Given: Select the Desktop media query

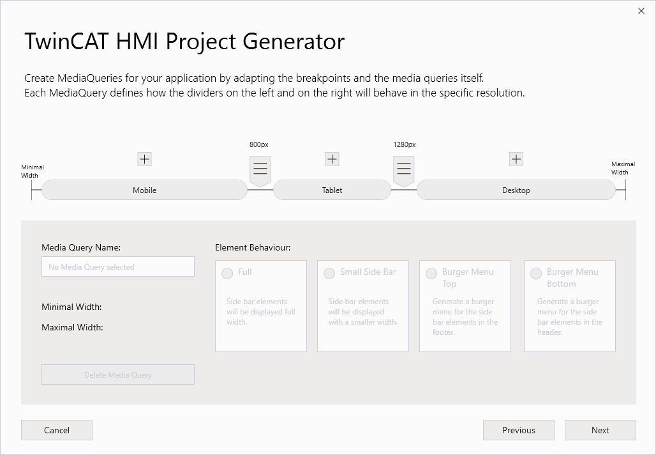Looking at the screenshot, I should pos(516,190).
